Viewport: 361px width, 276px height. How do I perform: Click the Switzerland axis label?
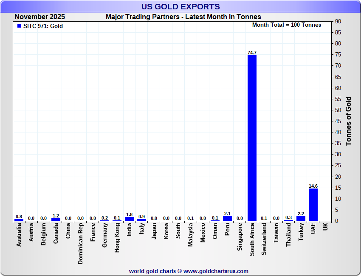264,239
